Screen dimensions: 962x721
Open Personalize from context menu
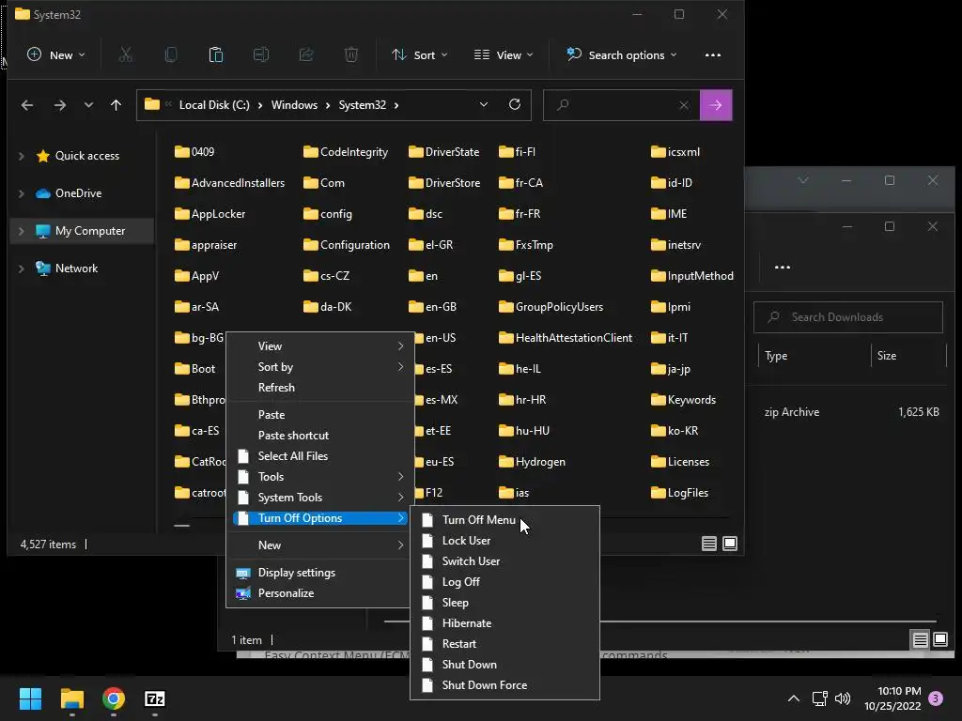tap(319, 593)
